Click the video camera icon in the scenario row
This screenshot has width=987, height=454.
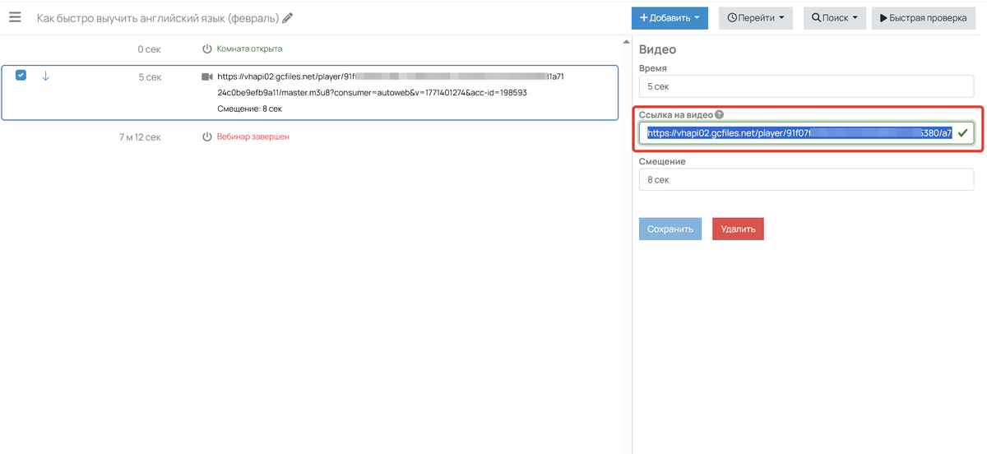pos(207,76)
